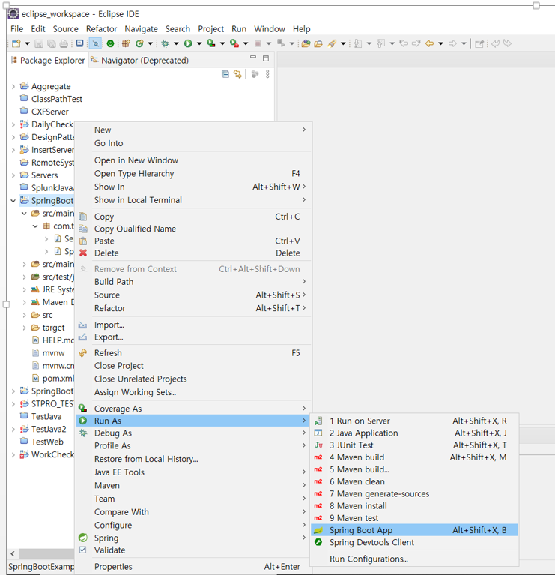The width and height of the screenshot is (555, 575).
Task: Open dropdown next to Run play icon
Action: [199, 43]
